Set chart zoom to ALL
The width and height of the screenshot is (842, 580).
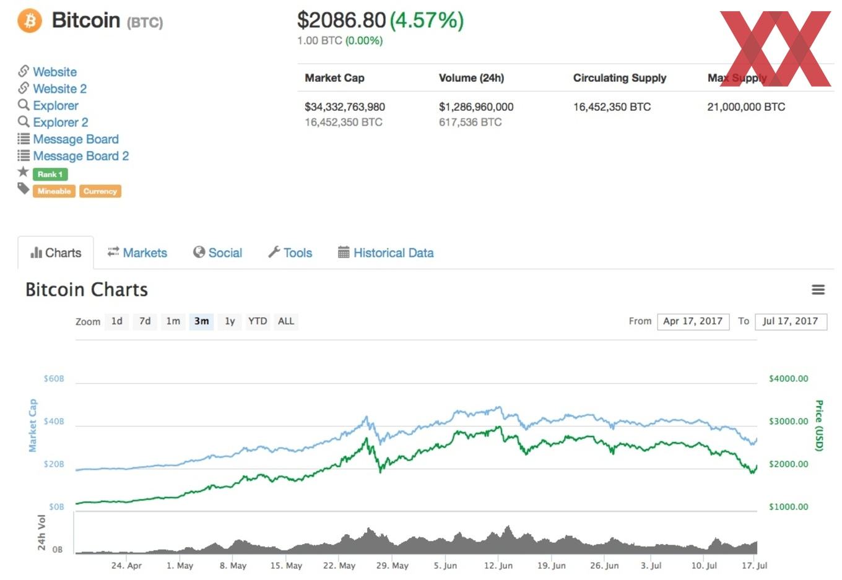tap(286, 321)
